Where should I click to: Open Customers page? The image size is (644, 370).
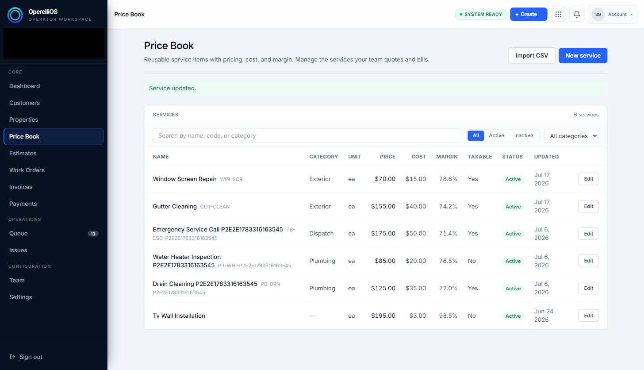(x=54, y=103)
